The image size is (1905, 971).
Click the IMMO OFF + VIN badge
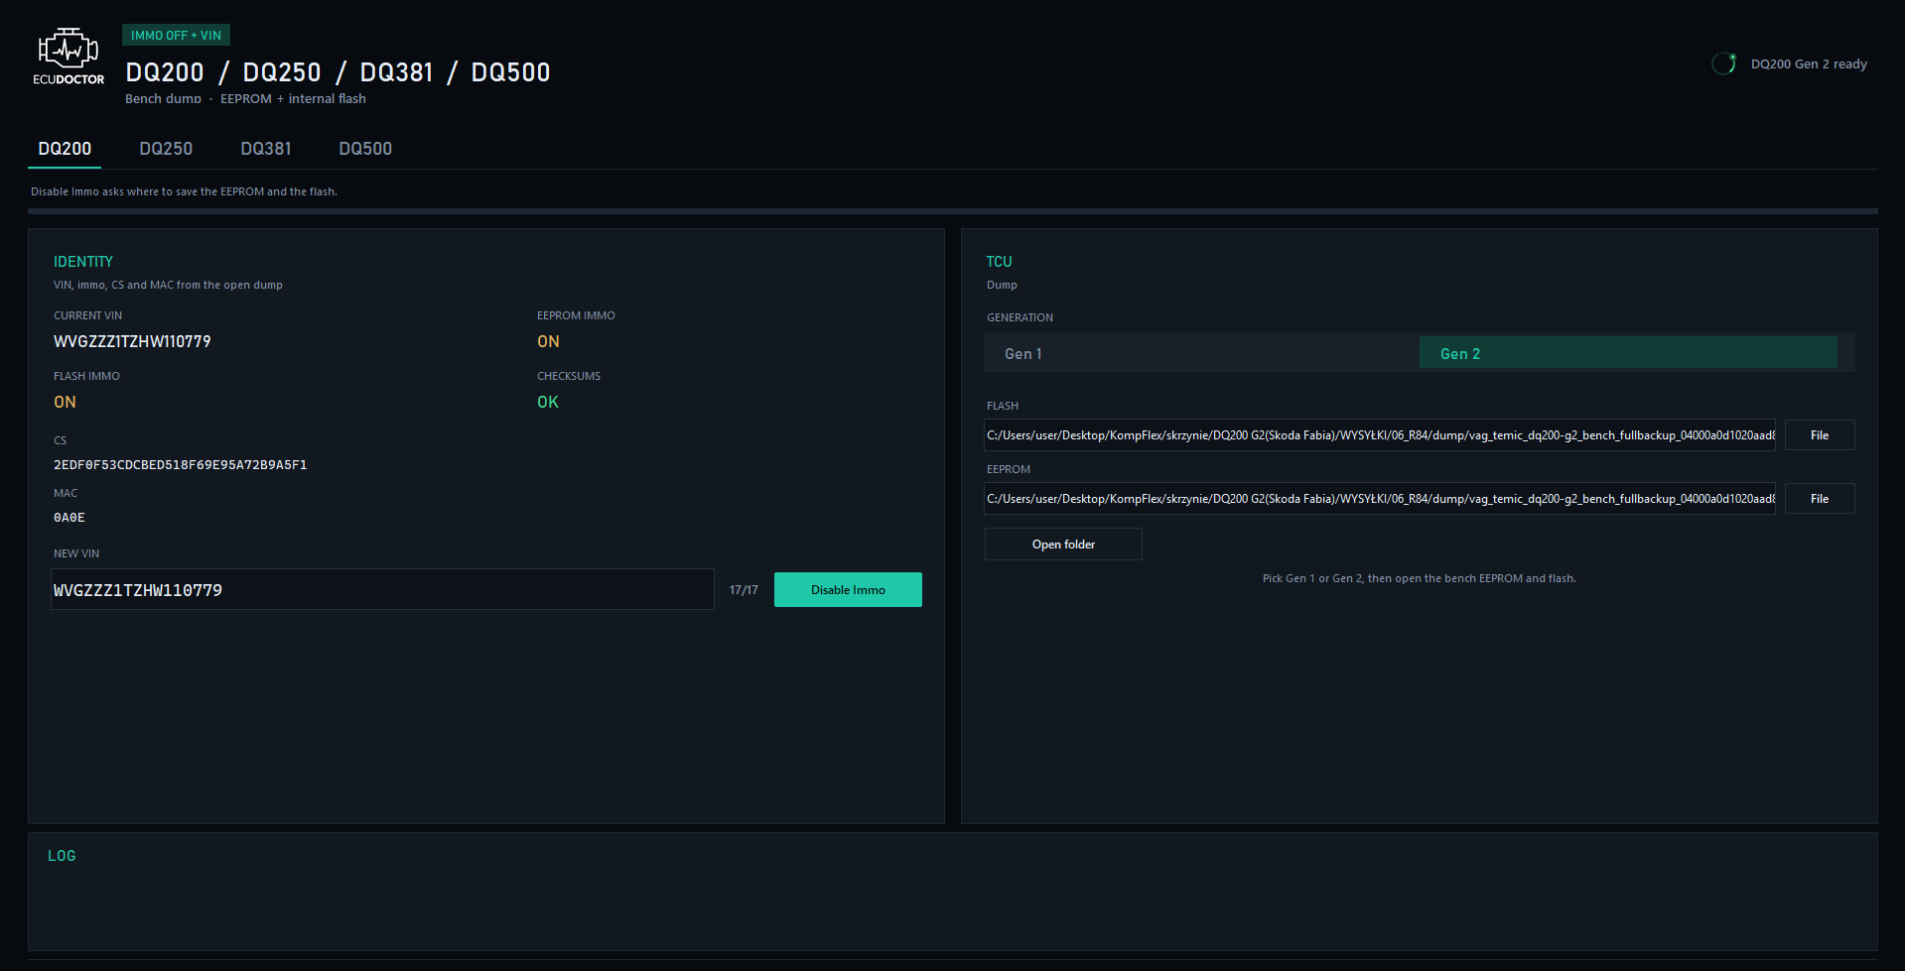[176, 36]
